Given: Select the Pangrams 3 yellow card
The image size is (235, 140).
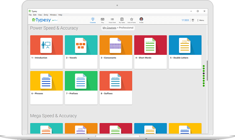Looking at the screenshot, I should tap(185, 128).
